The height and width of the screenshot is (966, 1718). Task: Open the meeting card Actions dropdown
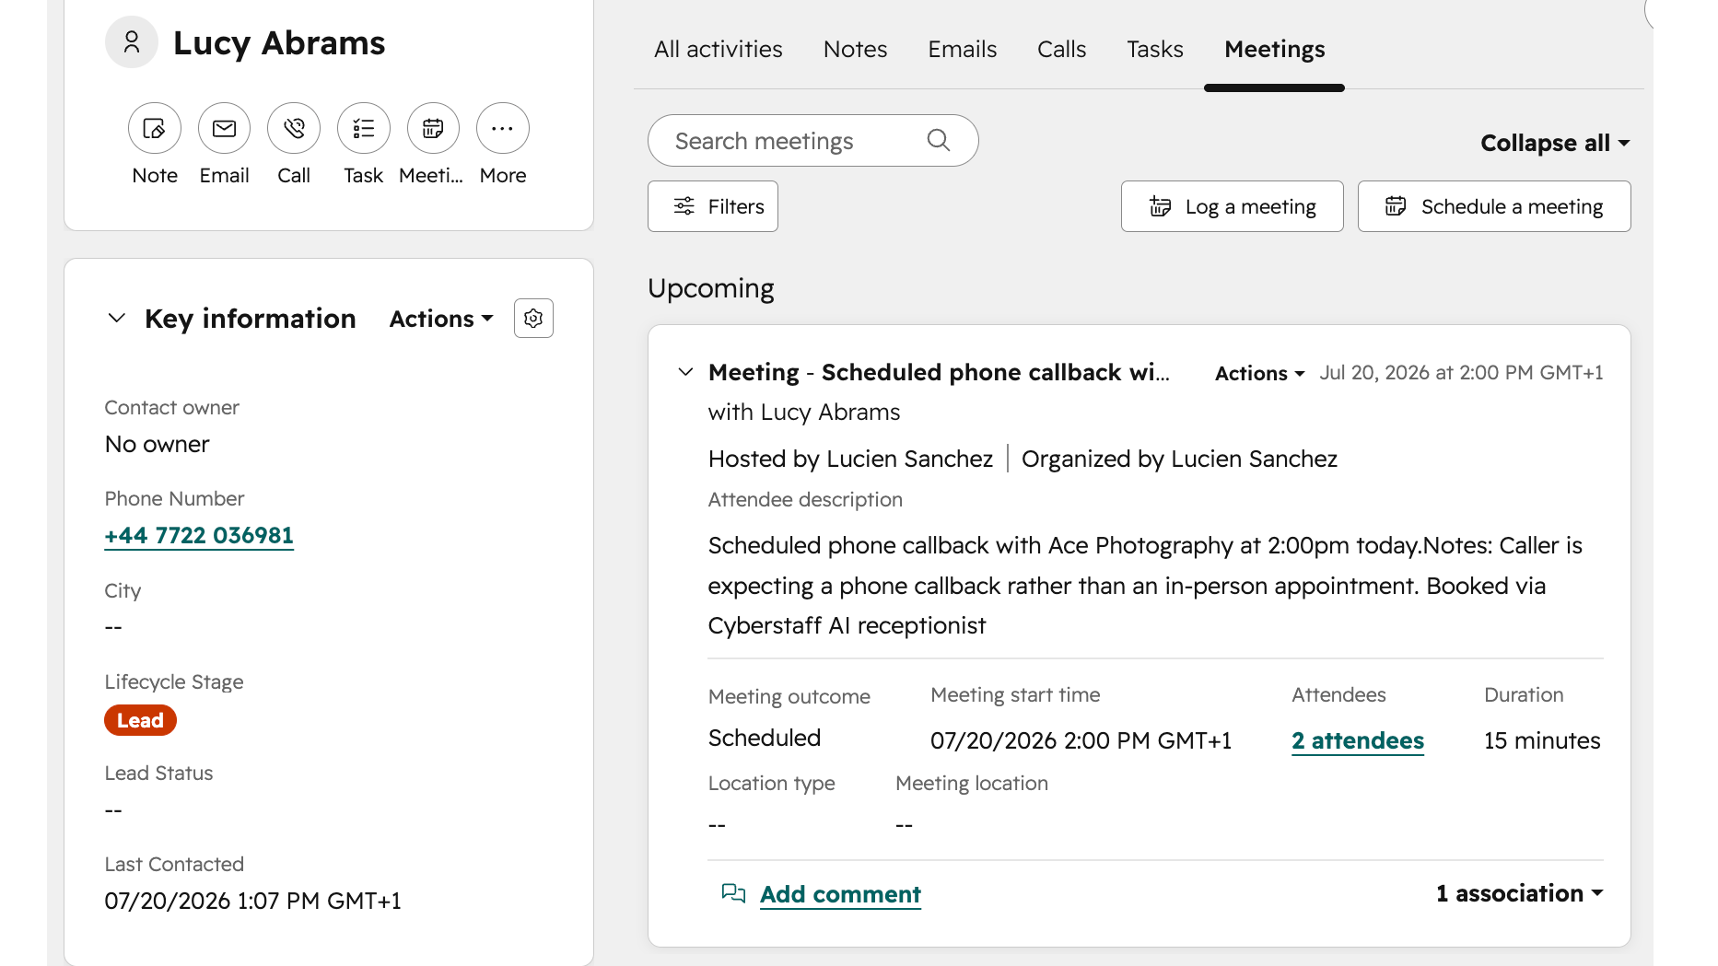click(1259, 373)
